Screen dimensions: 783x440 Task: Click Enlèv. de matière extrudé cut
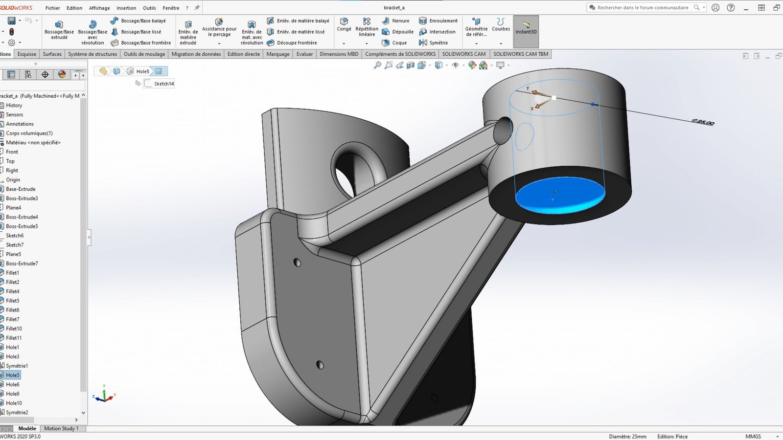[188, 33]
